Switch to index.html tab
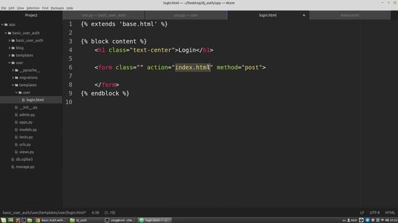The image size is (398, 223). pyautogui.click(x=349, y=15)
